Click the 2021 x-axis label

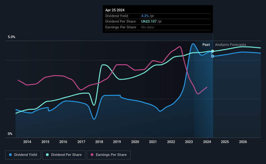153,142
